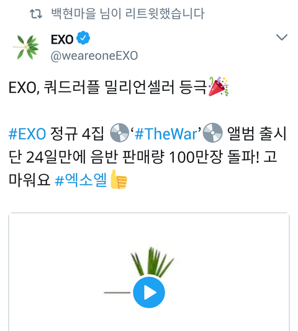Viewport: 298px width, 331px height.
Task: Open the #TheWar hashtag
Action: (x=166, y=134)
